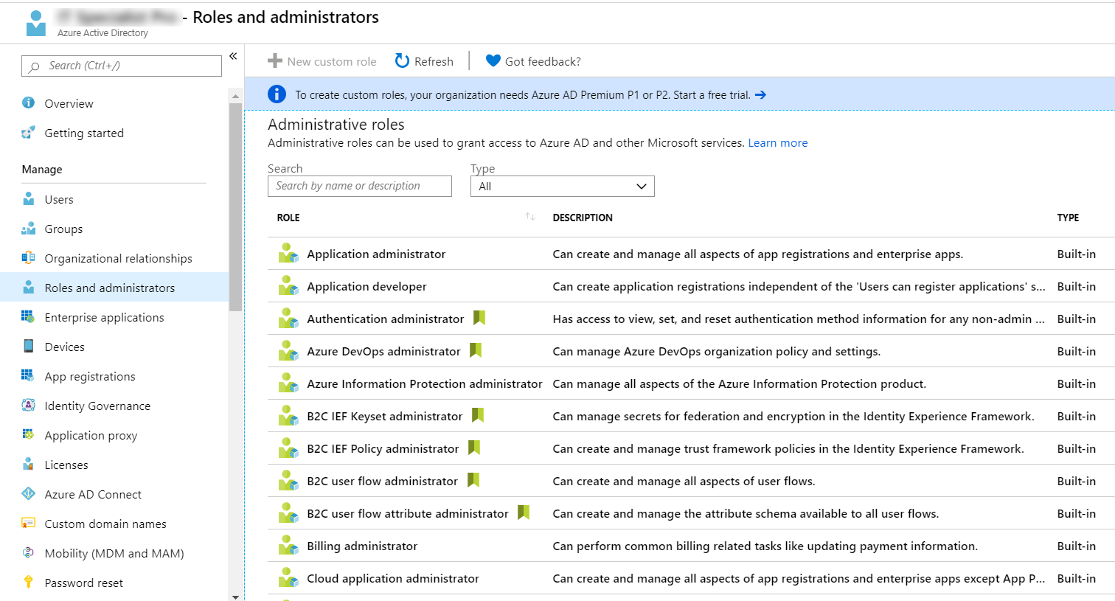Open the B2C IEF Policy administrator role

[x=383, y=448]
